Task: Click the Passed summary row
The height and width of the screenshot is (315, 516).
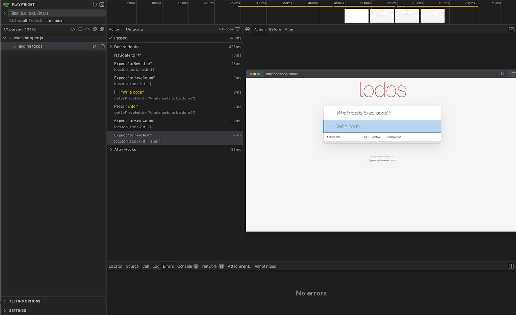Action: click(x=175, y=38)
